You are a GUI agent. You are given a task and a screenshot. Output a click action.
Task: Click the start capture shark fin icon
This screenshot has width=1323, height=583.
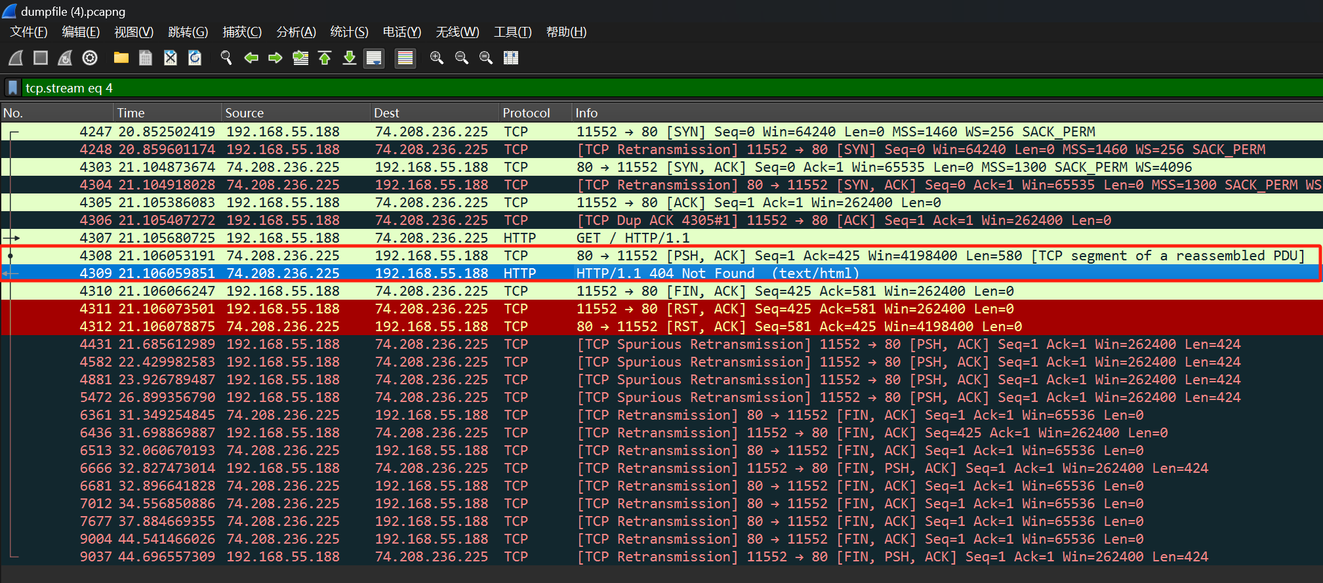click(x=16, y=58)
